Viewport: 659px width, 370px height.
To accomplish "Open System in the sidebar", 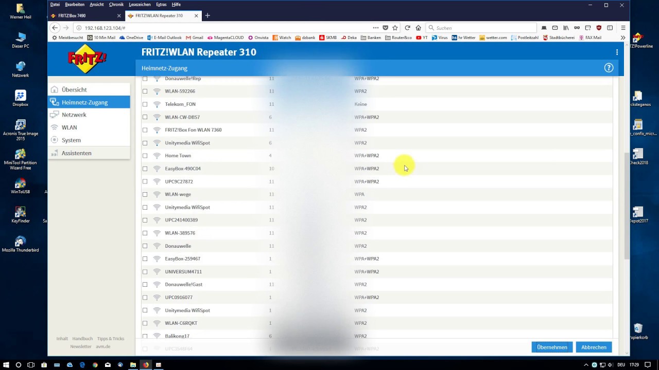I will point(89,140).
